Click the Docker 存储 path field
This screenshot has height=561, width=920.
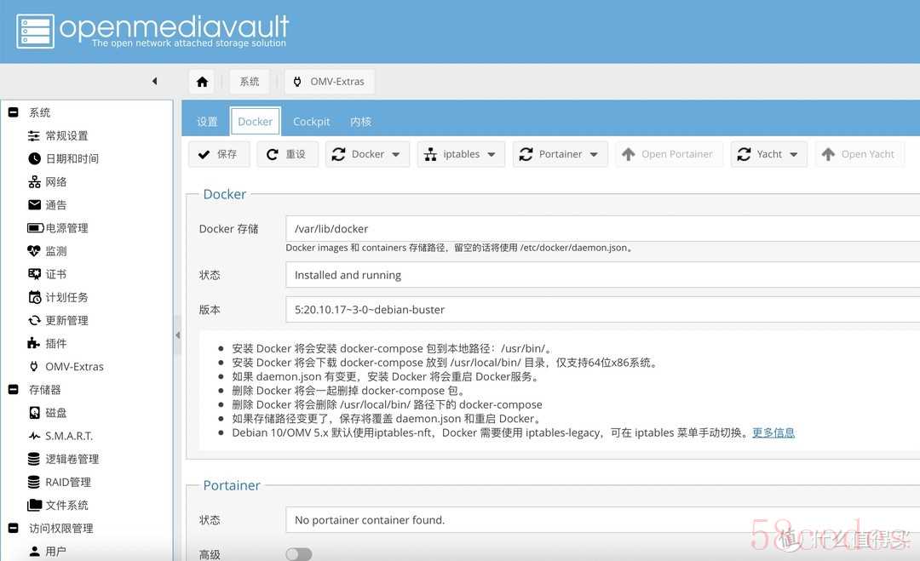pos(602,229)
